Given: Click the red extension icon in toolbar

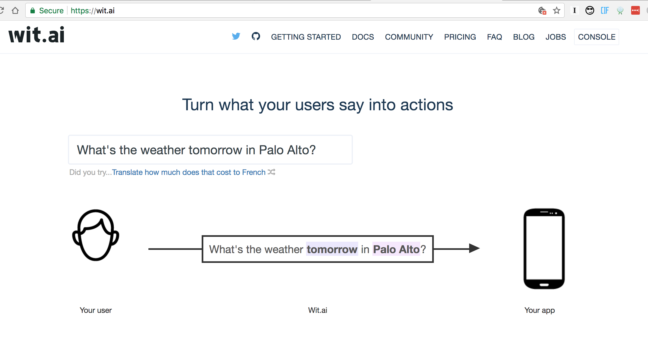Looking at the screenshot, I should (x=635, y=11).
